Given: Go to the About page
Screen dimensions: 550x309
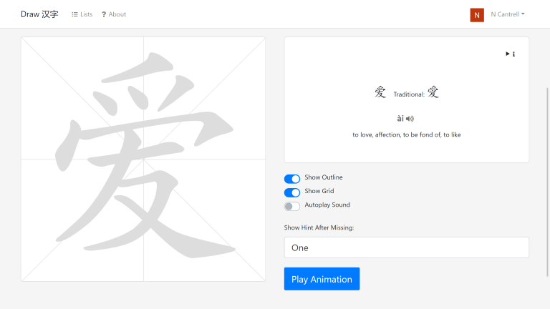Looking at the screenshot, I should (x=117, y=14).
